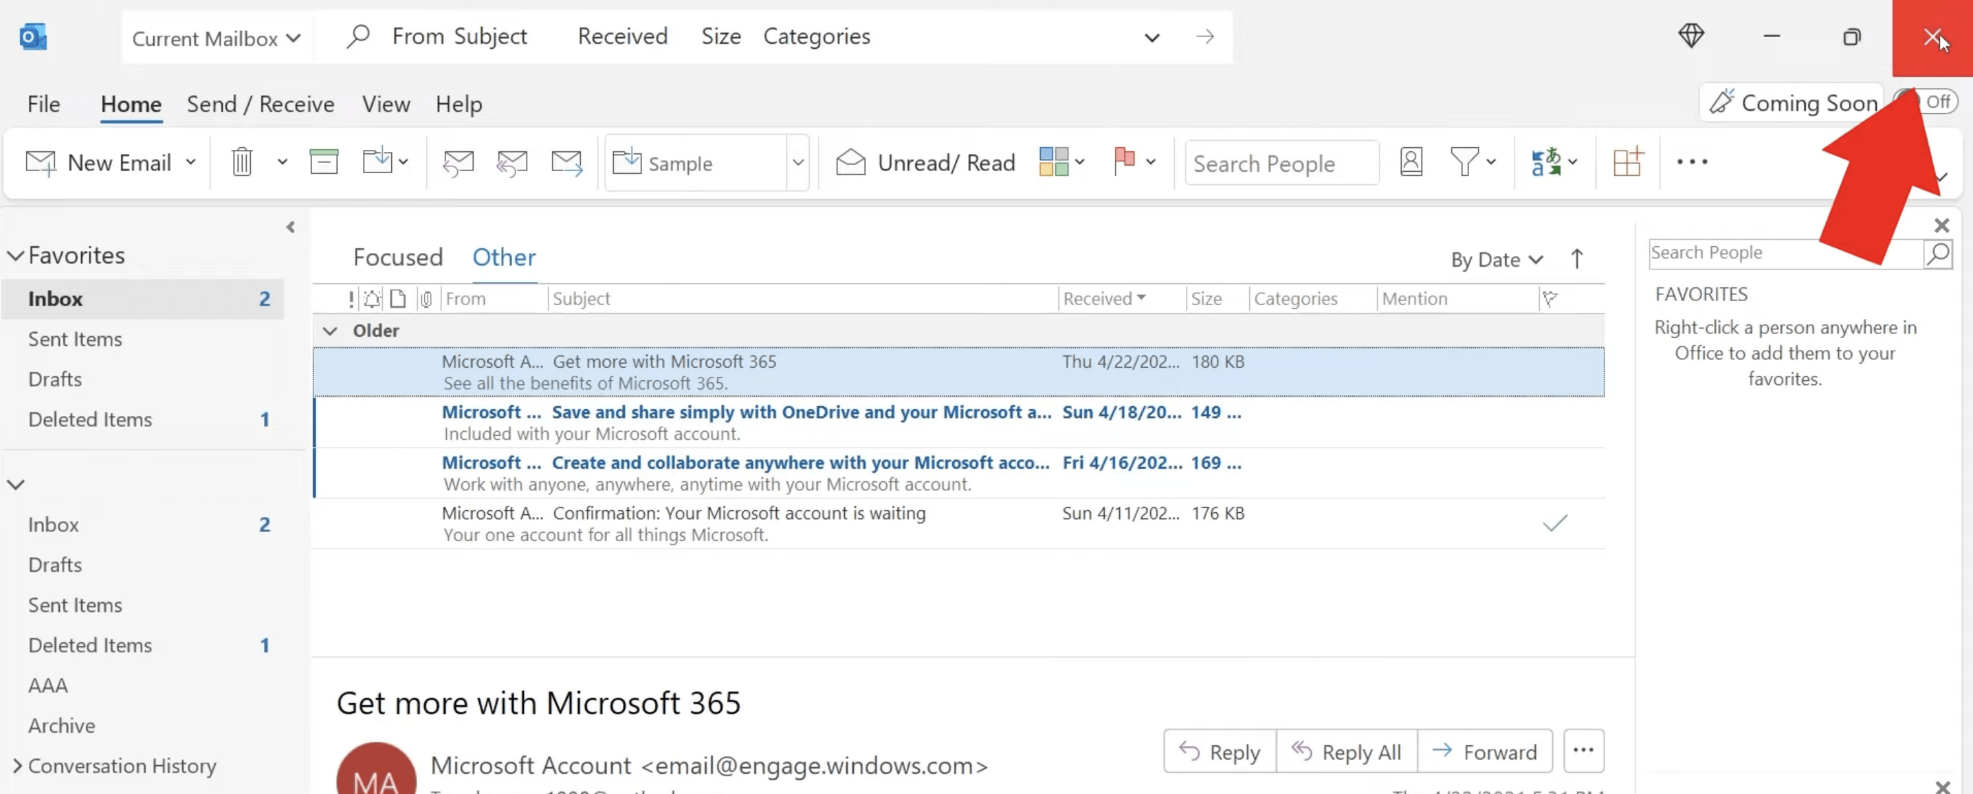Click Reply All in the reading pane

(x=1346, y=751)
